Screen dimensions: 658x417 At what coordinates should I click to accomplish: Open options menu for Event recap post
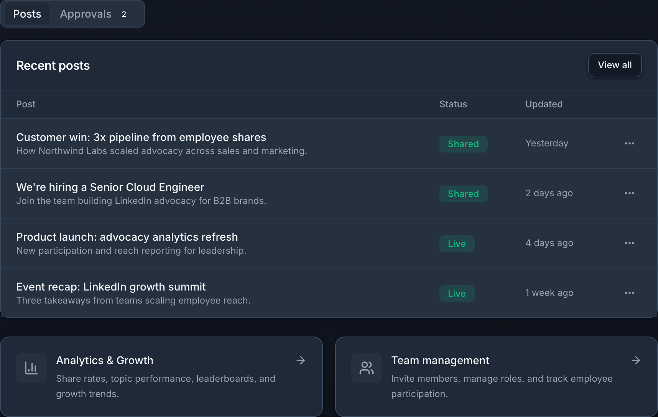click(629, 293)
